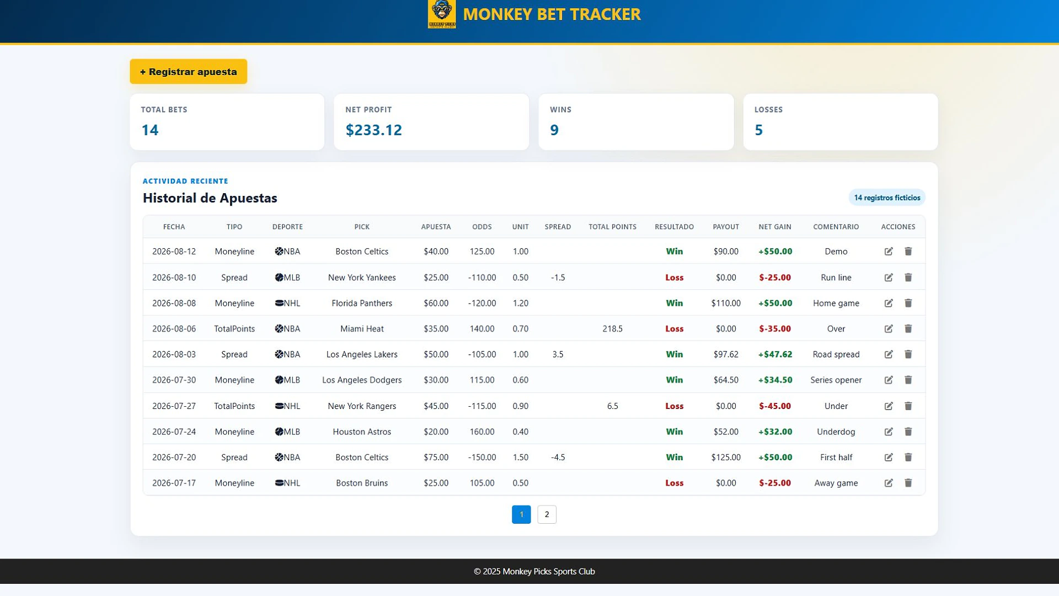Click the $97.62 payout value
Image resolution: width=1059 pixels, height=596 pixels.
click(726, 354)
